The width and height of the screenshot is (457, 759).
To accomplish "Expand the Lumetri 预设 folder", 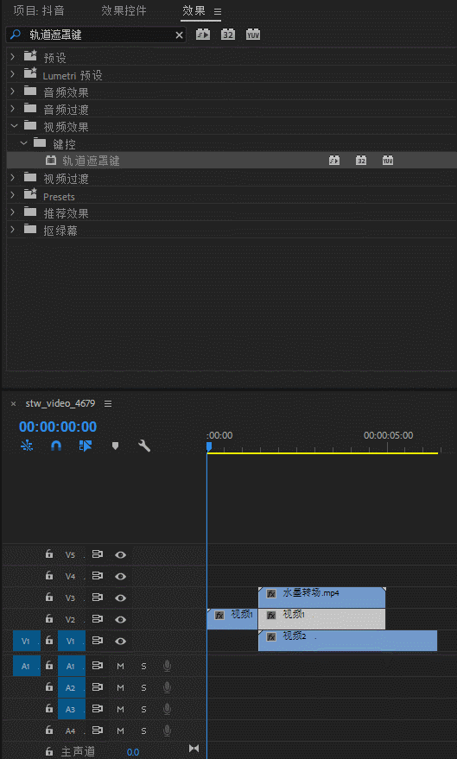I will pos(13,74).
